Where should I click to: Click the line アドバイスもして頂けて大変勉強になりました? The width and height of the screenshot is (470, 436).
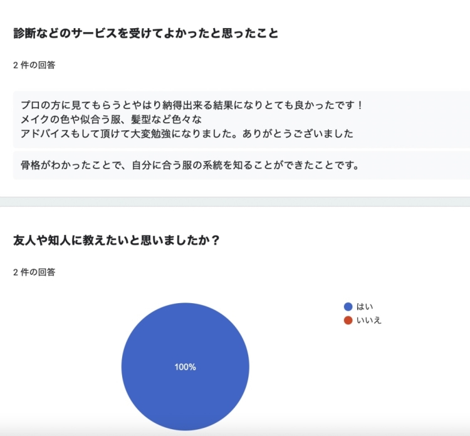click(x=129, y=133)
